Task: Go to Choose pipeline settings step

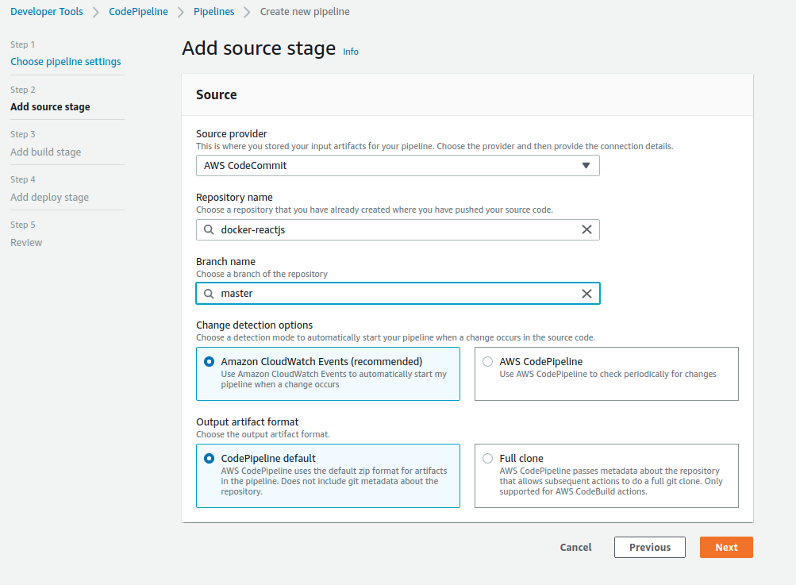Action: tap(66, 62)
